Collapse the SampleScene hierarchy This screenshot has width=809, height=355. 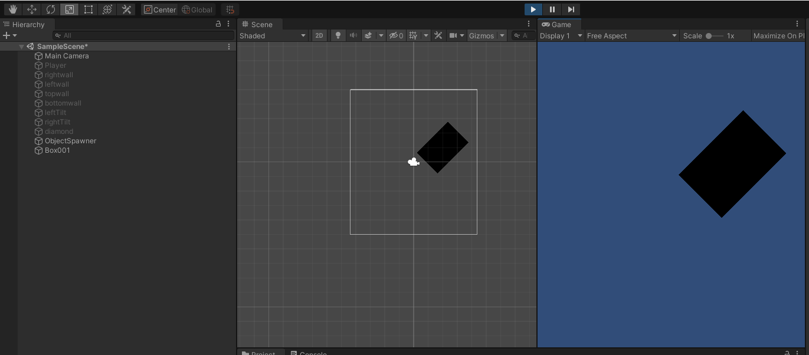(21, 46)
